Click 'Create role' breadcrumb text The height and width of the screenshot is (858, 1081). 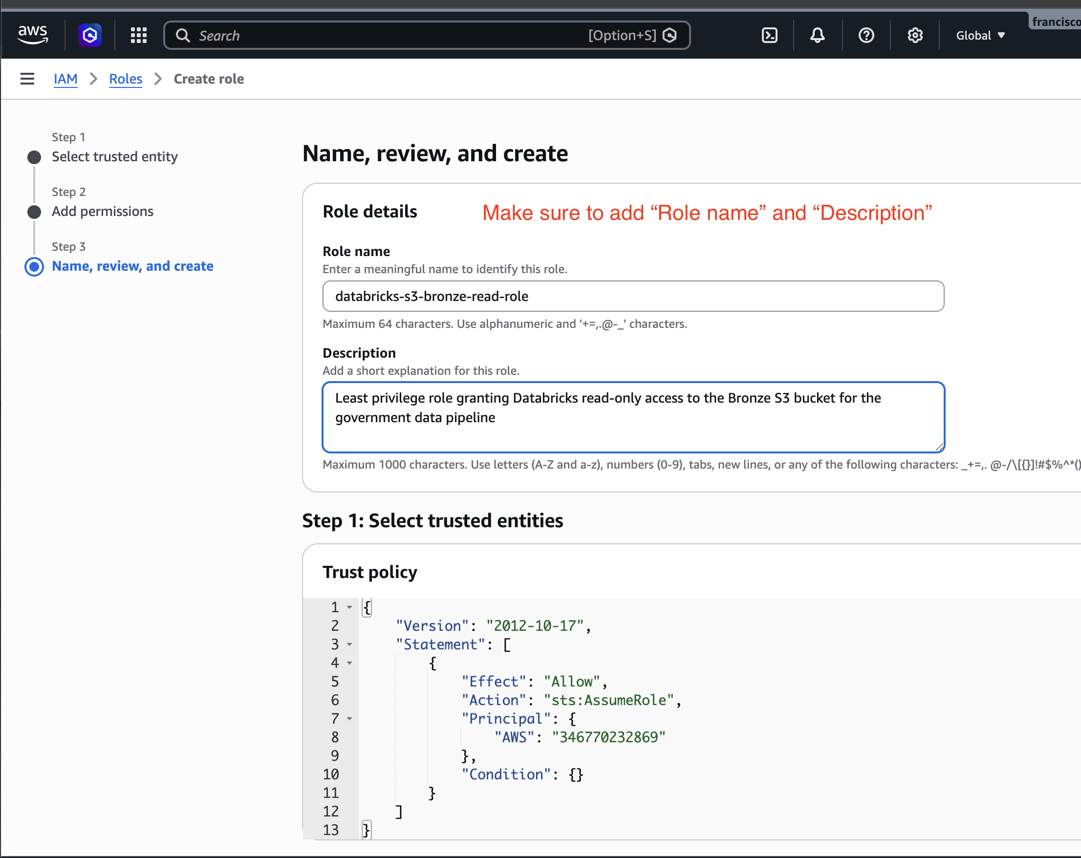click(209, 79)
